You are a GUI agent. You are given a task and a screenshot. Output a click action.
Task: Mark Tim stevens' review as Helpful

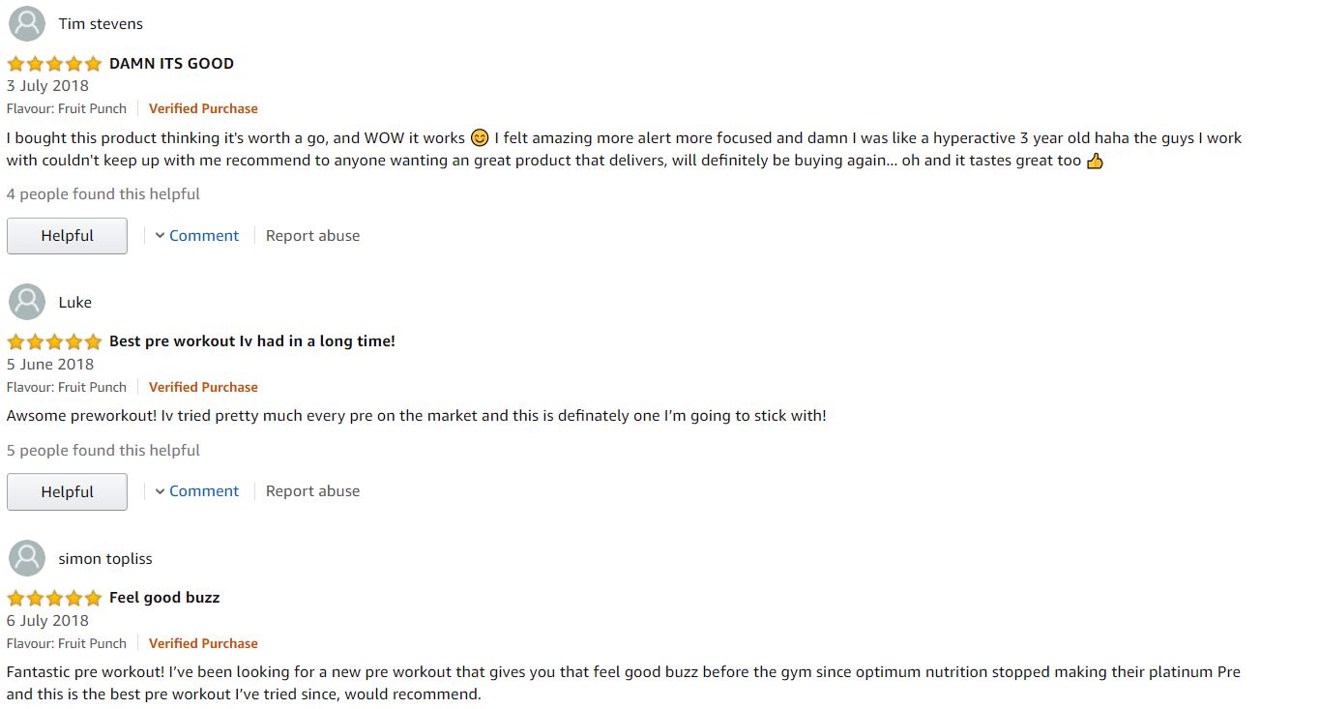[x=67, y=236]
